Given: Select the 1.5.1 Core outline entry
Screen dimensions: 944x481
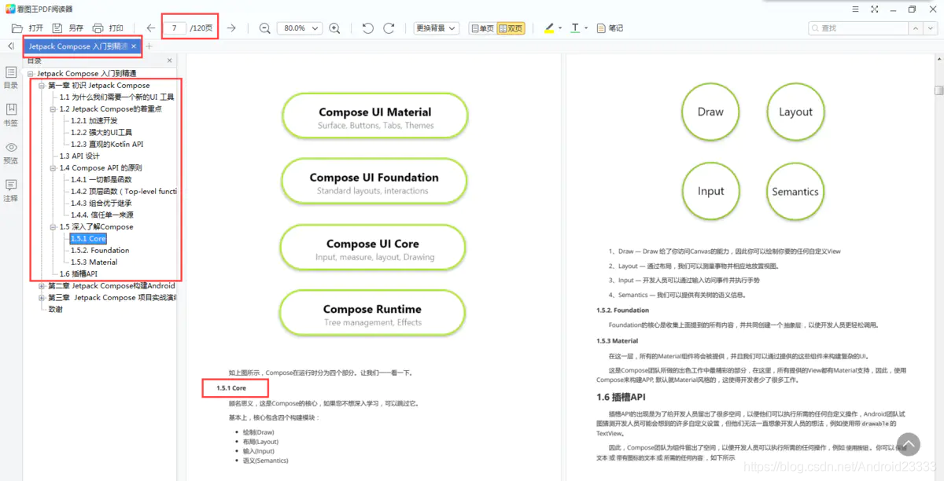Looking at the screenshot, I should 88,238.
